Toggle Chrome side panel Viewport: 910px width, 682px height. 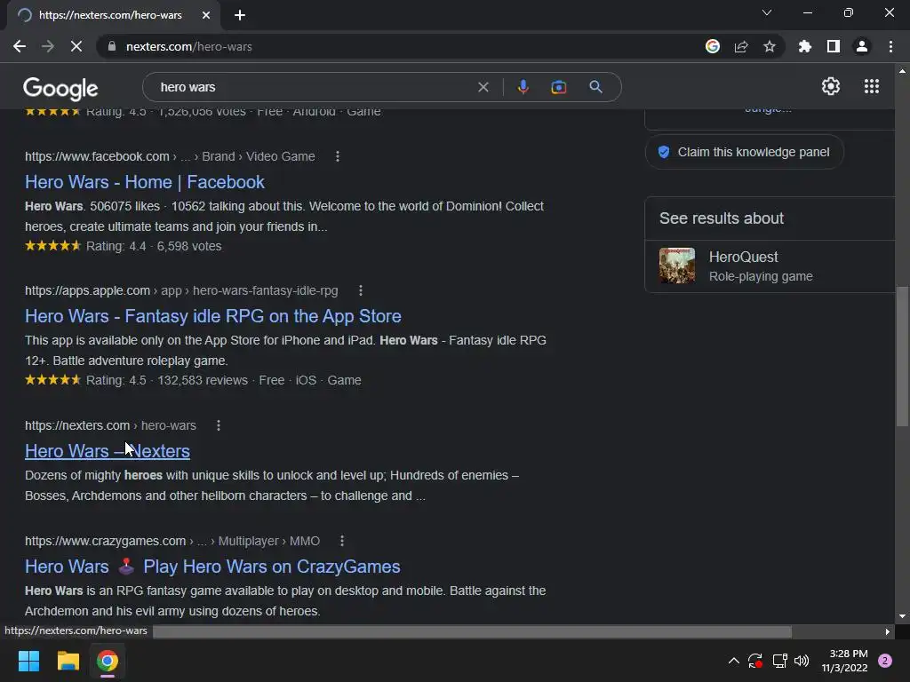pos(834,46)
